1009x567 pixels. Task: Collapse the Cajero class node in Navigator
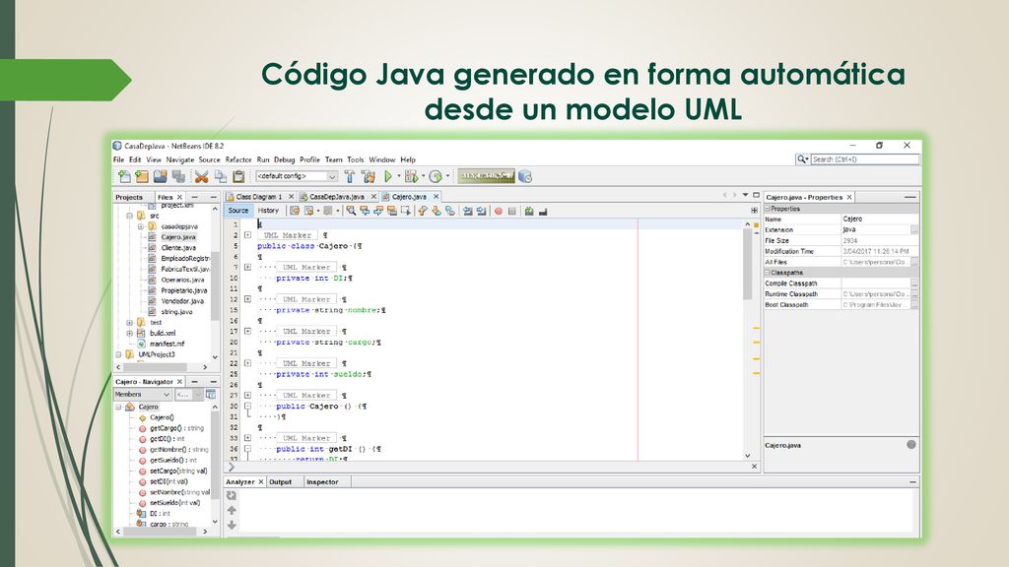118,407
